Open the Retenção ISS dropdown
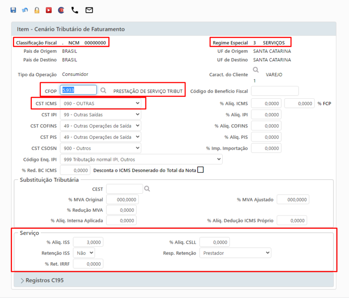Image resolution: width=349 pixels, height=301 pixels. click(84, 252)
